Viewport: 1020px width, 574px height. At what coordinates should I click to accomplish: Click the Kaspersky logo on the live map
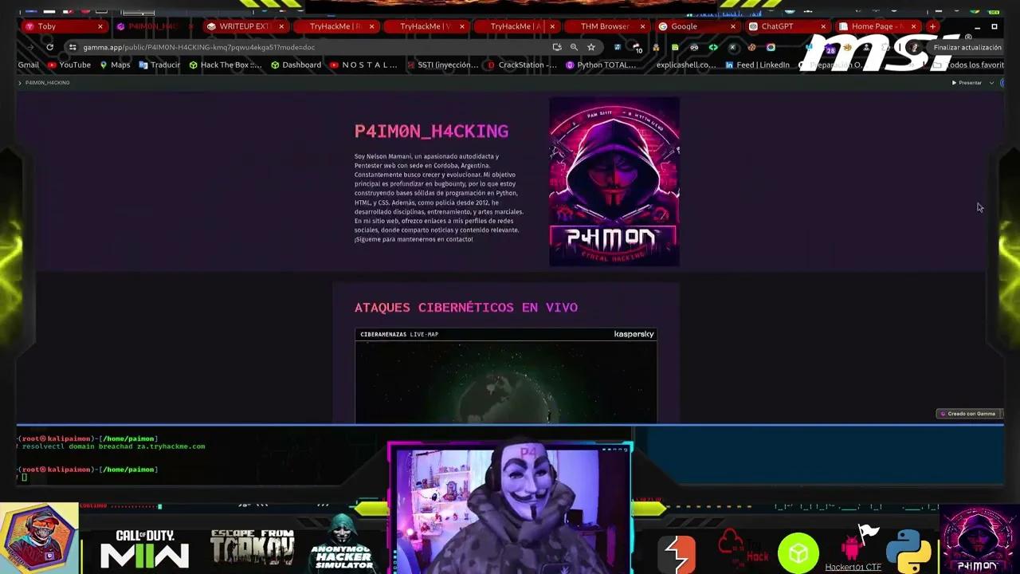(x=634, y=334)
